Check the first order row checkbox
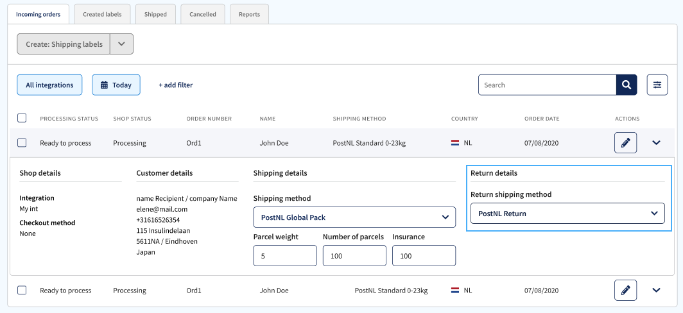 [x=22, y=143]
